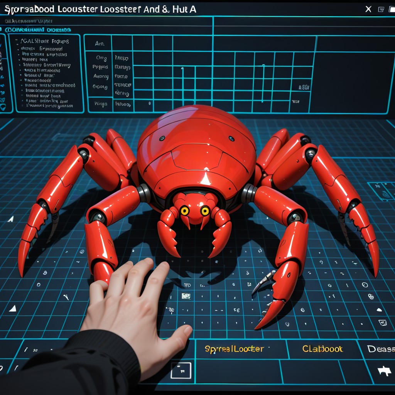Open the SprrealLooeter tab

click(234, 349)
